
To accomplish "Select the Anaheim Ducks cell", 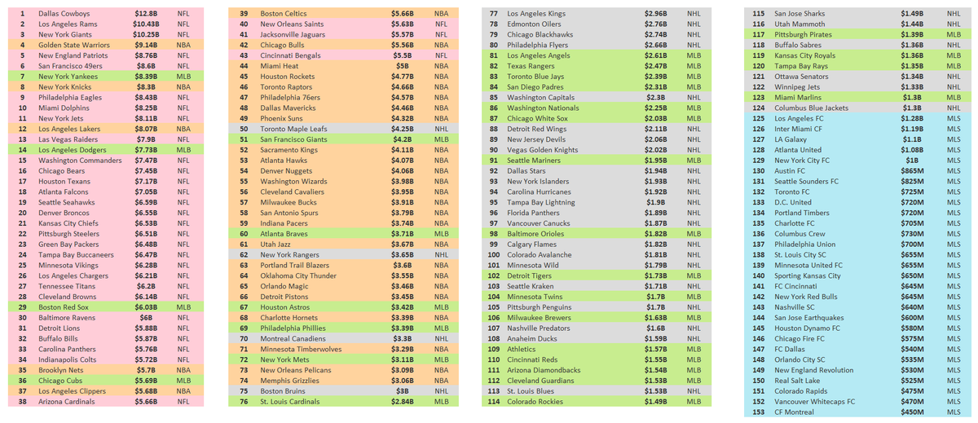I will point(533,337).
